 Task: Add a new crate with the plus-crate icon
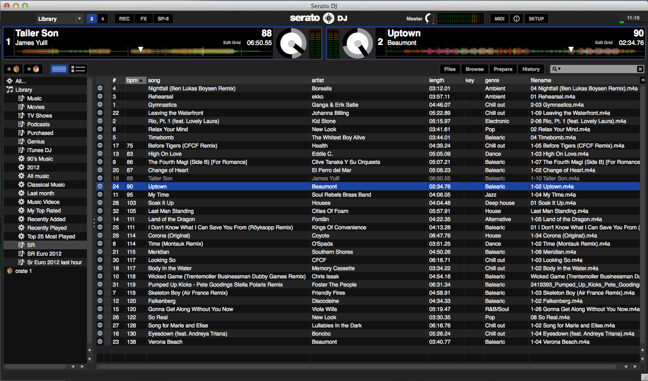tap(13, 69)
